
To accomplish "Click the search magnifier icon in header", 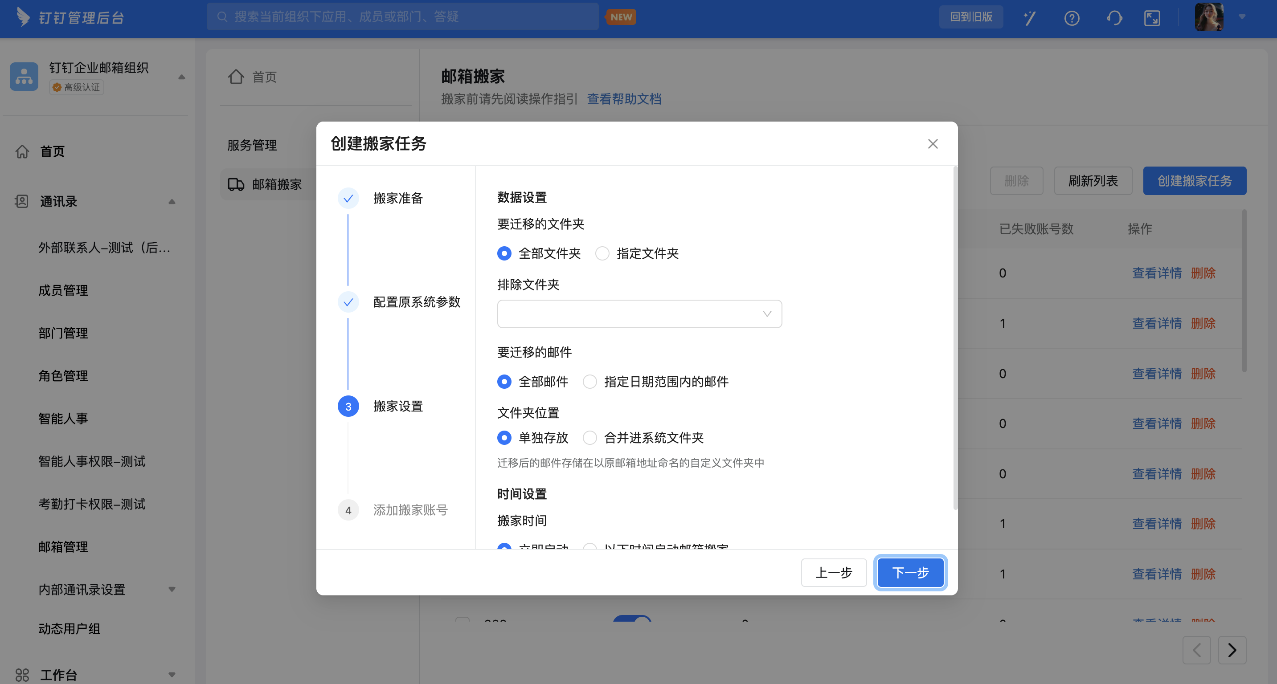I will click(x=223, y=17).
